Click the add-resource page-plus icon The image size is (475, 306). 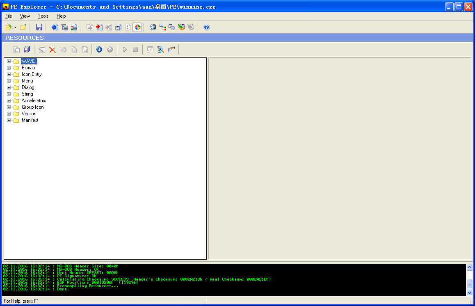(84, 50)
